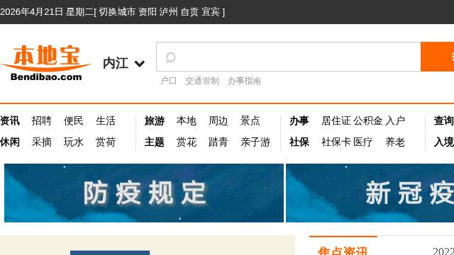This screenshot has width=454, height=255.
Task: Open the 招聘 navigation link
Action: pos(41,120)
